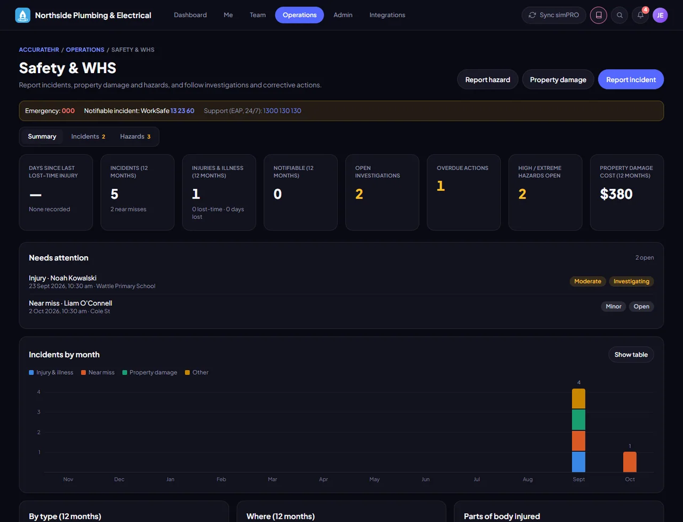Screen dimensions: 683x522
Task: Open the JE user avatar menu
Action: point(660,15)
